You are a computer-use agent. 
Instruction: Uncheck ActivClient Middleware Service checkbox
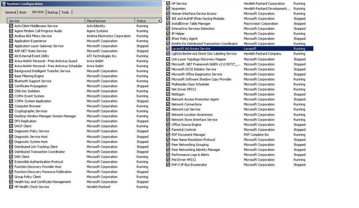point(11,26)
